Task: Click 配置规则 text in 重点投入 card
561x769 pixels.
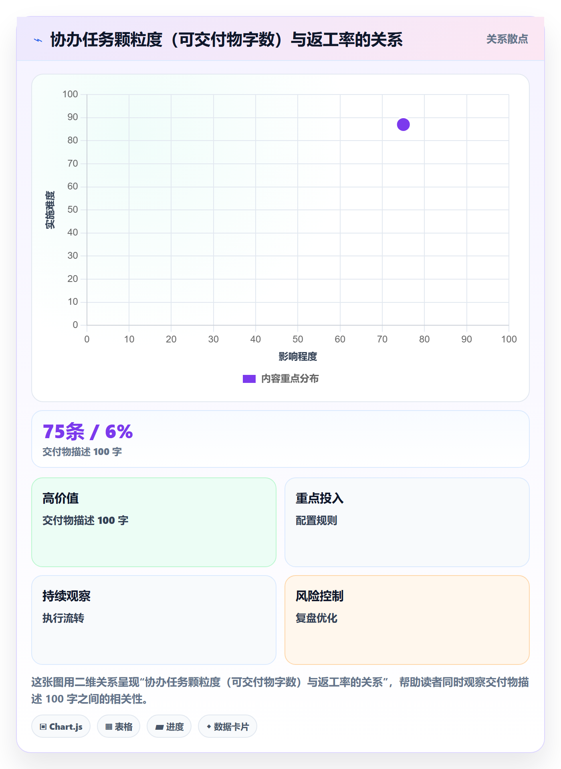Action: click(x=316, y=520)
